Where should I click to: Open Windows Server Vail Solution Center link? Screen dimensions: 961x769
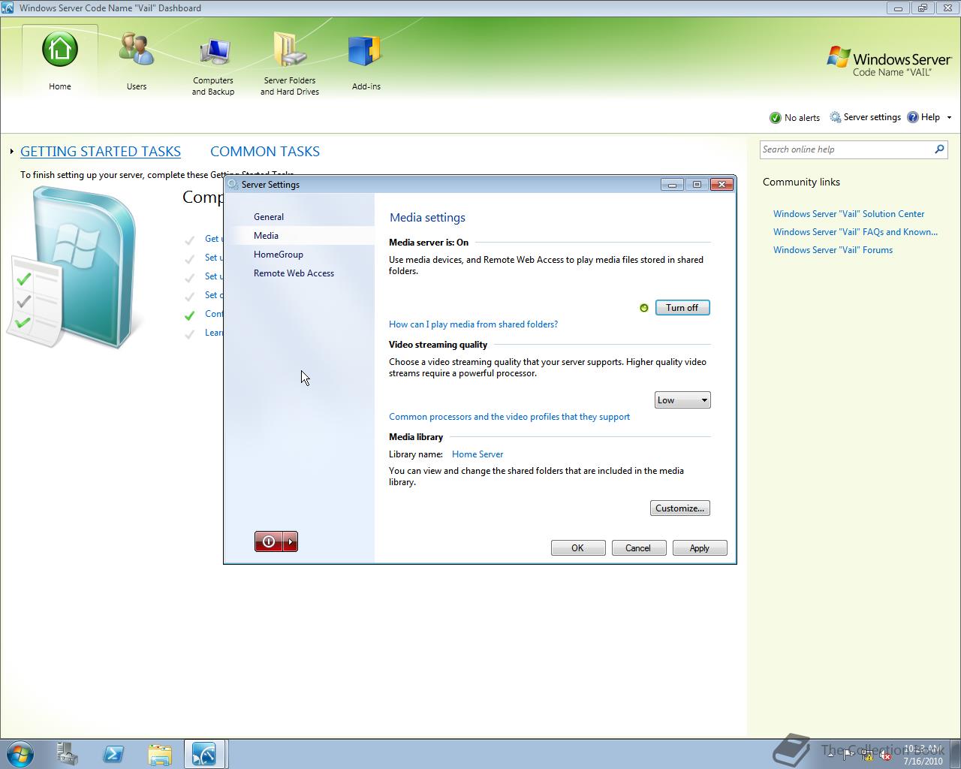coord(848,214)
